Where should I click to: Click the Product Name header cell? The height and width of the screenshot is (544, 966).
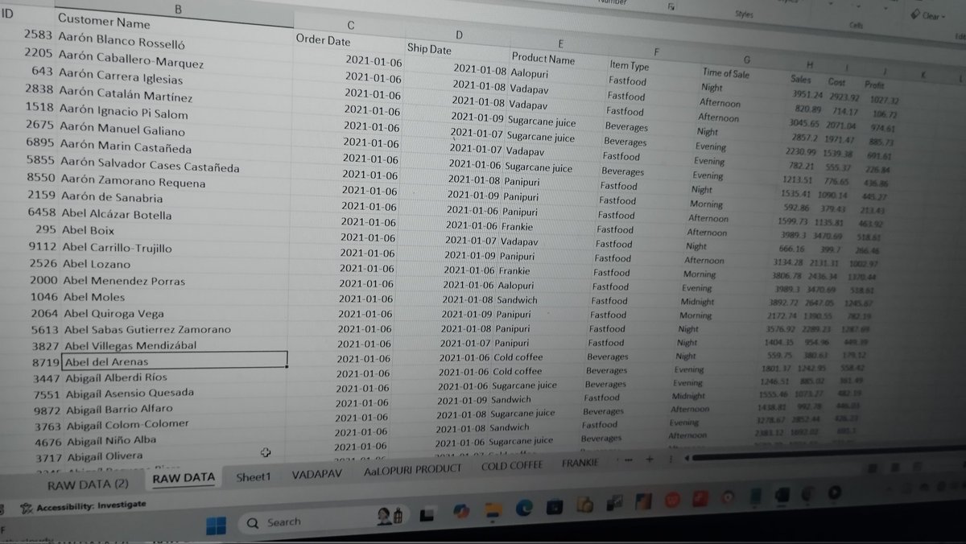(x=543, y=59)
